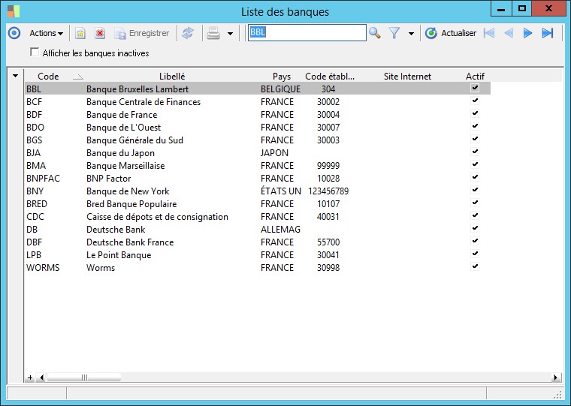Open the Actions dropdown menu
This screenshot has height=406, width=571.
pos(46,33)
